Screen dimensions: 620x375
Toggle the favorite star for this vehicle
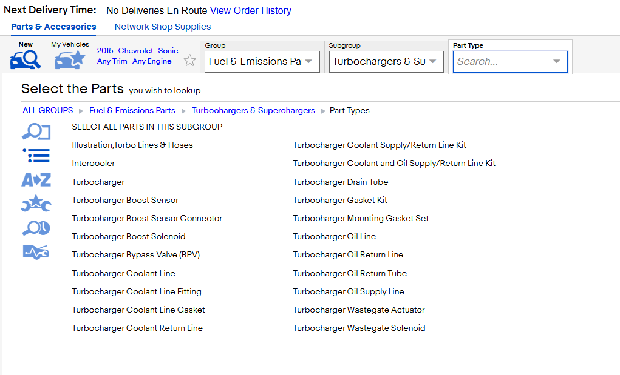[190, 61]
